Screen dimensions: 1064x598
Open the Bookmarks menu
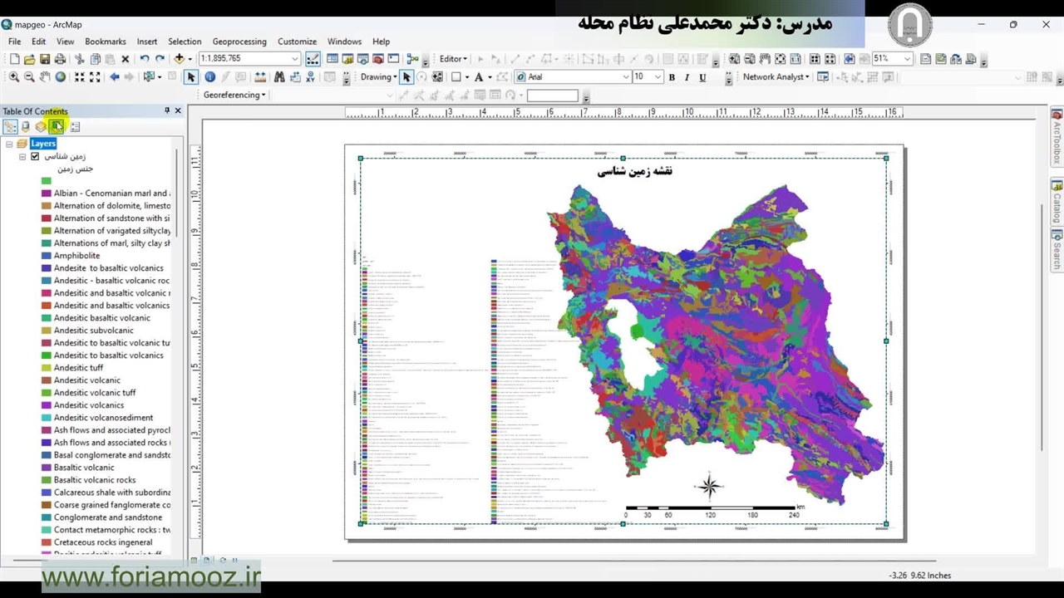pyautogui.click(x=105, y=42)
